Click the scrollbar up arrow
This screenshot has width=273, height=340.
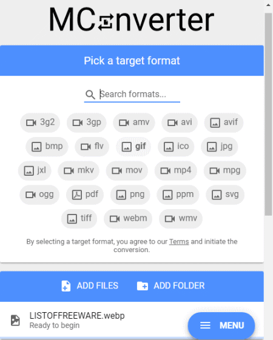pyautogui.click(x=268, y=5)
